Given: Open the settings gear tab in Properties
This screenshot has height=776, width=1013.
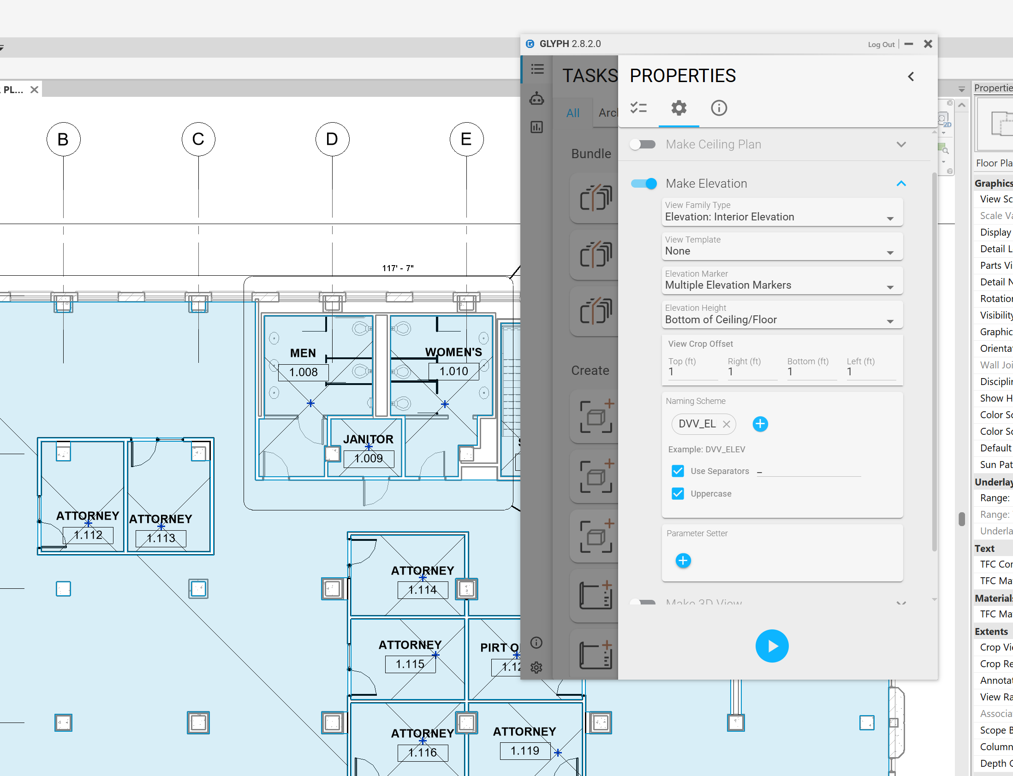Looking at the screenshot, I should pyautogui.click(x=679, y=108).
